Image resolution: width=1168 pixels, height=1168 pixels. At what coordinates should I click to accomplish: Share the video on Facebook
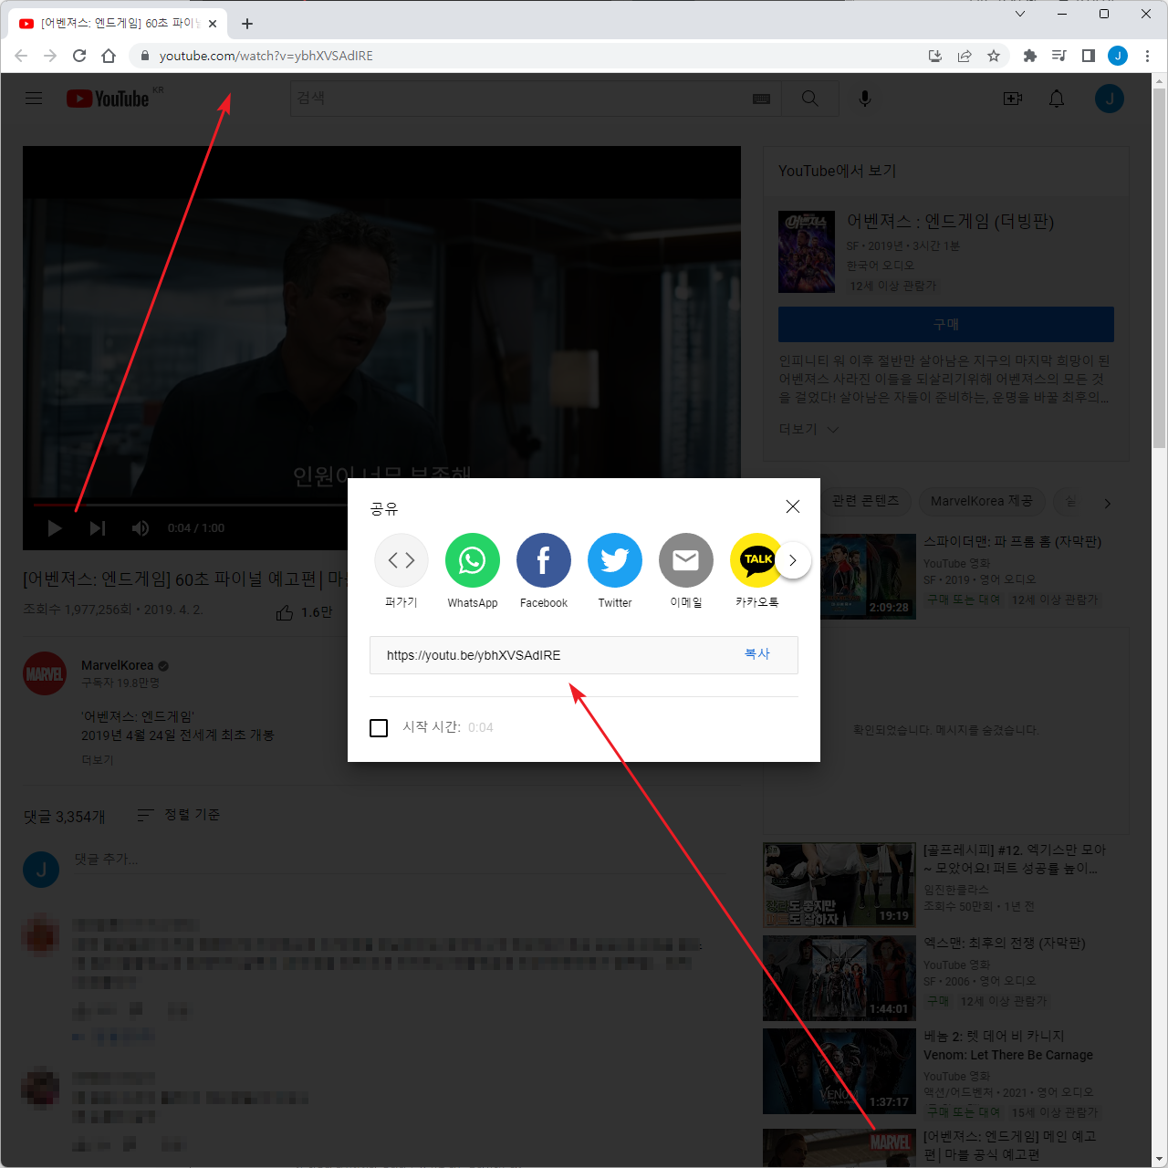click(544, 560)
